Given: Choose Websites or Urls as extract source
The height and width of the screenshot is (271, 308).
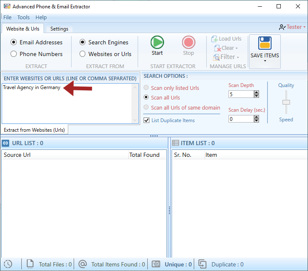Looking at the screenshot, I should tap(82, 54).
